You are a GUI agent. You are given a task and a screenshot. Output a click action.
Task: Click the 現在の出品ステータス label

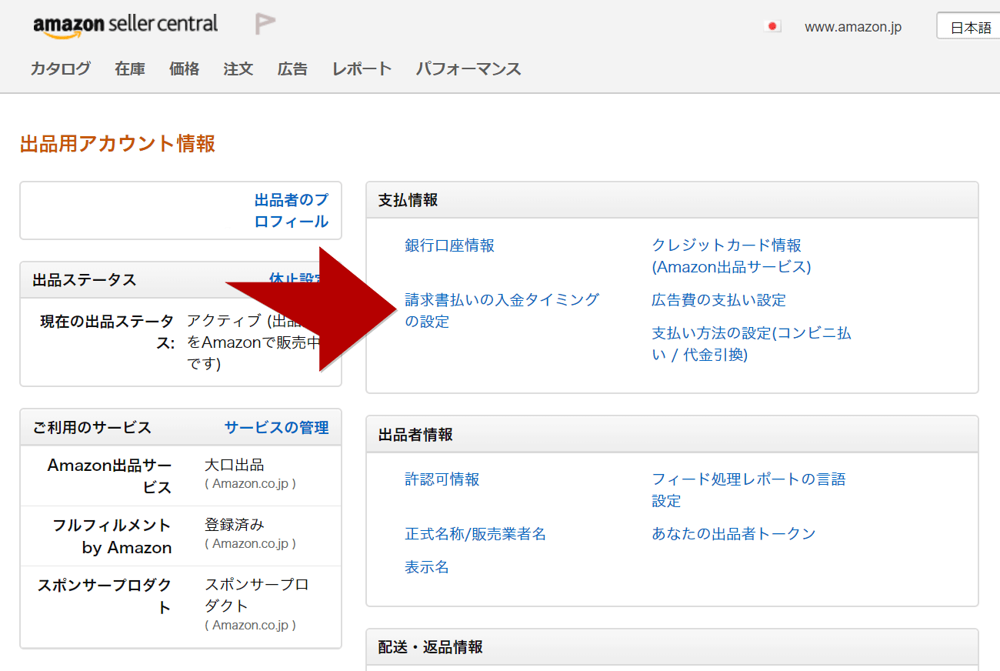tap(107, 332)
